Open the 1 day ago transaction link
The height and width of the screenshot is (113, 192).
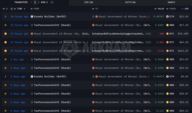coord(17,59)
